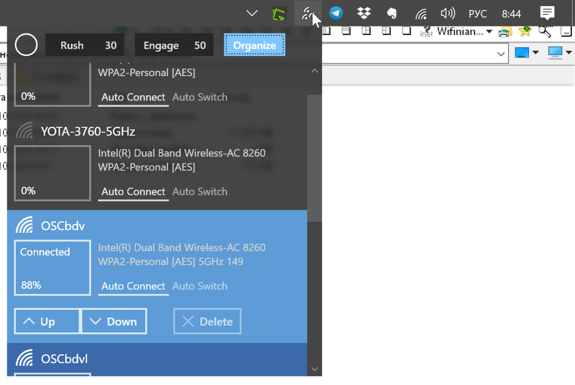Click the Engage threshold value 50
Screen dimensions: 575x385
[x=200, y=45]
